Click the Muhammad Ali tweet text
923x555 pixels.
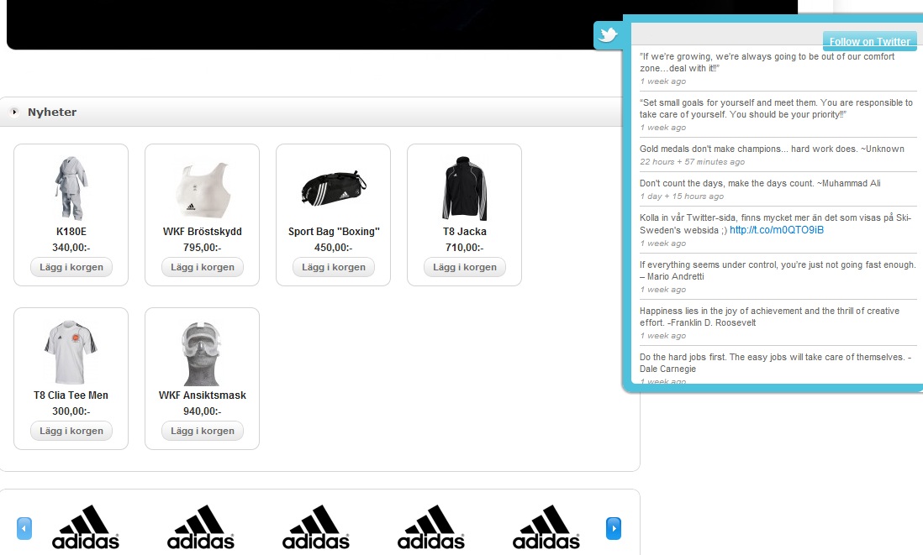[760, 183]
